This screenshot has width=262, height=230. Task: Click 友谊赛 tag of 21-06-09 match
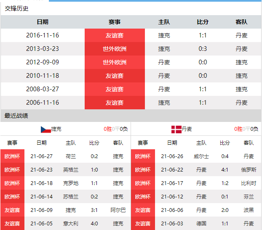pos(12,210)
